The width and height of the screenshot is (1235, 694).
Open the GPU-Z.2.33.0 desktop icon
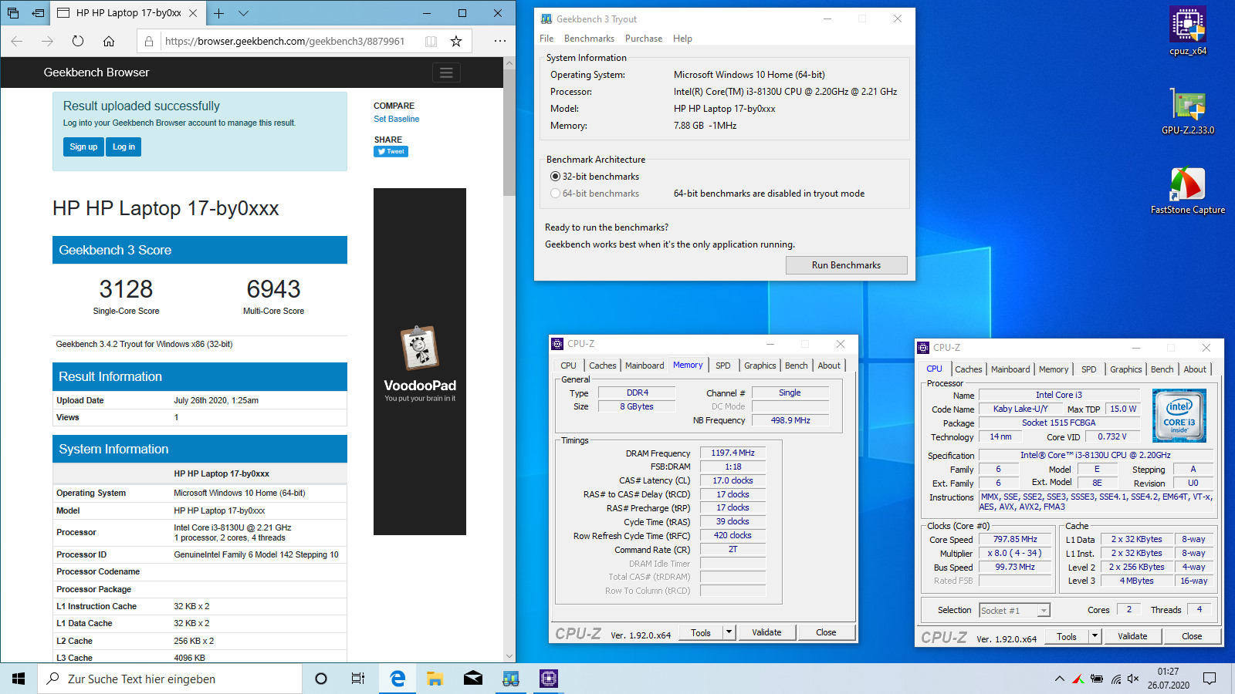pos(1188,112)
